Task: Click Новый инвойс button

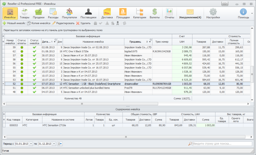Action: pos(14,23)
